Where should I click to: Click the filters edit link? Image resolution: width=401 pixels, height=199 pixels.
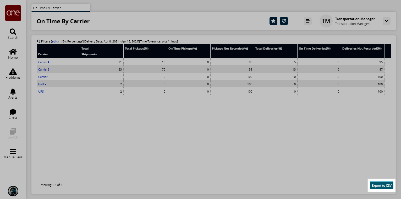pos(54,41)
